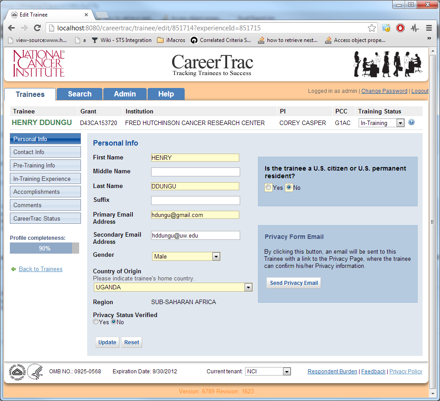Switch to the Search tab
440x401 pixels.
[x=80, y=94]
